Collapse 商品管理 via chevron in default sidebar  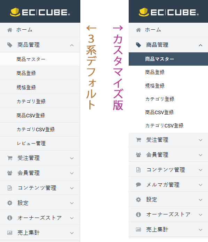pos(72,45)
